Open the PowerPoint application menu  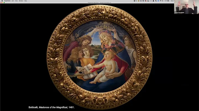[7, 1]
